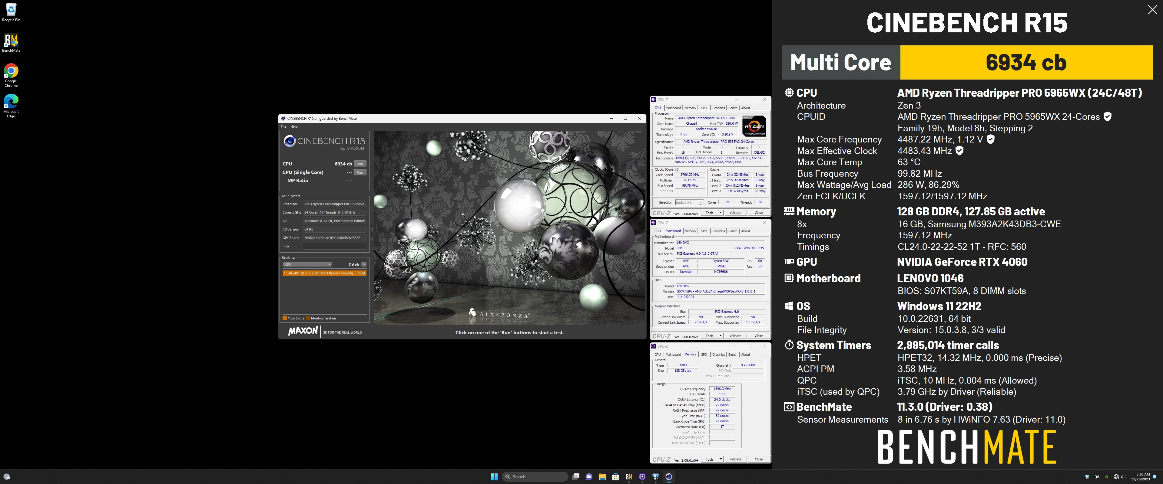Expand the Tools arrow in top CPU-Z window

pos(721,213)
